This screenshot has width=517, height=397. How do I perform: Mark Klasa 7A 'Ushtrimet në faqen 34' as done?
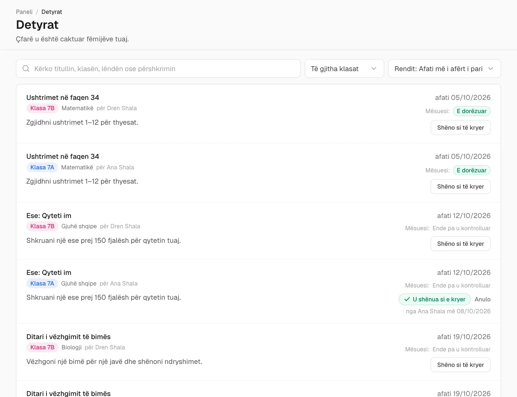(x=460, y=187)
